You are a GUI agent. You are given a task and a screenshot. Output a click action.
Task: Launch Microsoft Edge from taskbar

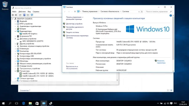24,103
